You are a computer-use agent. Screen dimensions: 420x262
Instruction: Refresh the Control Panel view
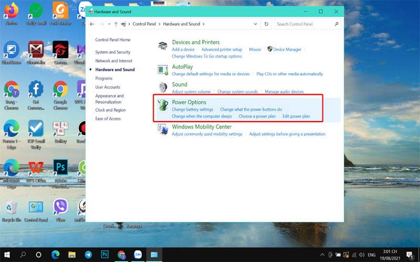click(x=266, y=24)
